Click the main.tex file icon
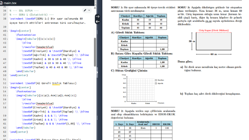Screen dimensions: 249x140 pyautogui.click(x=1, y=3)
